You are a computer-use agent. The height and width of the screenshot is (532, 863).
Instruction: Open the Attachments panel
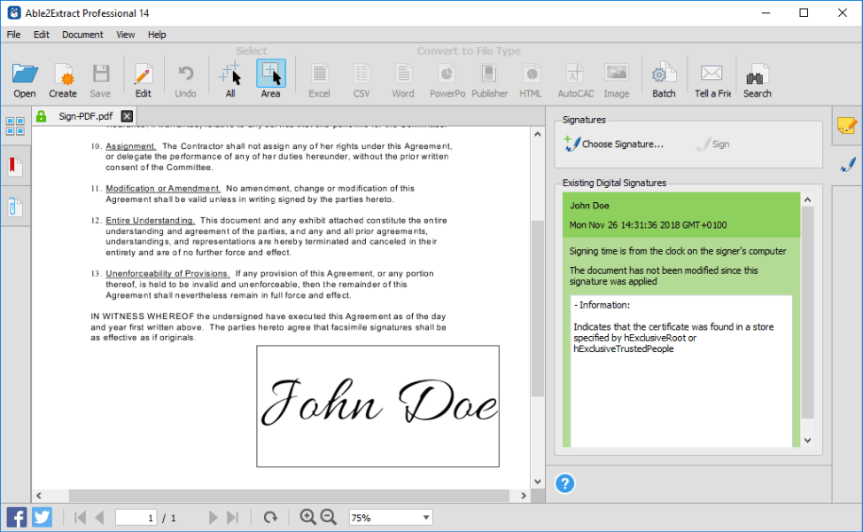[x=14, y=207]
